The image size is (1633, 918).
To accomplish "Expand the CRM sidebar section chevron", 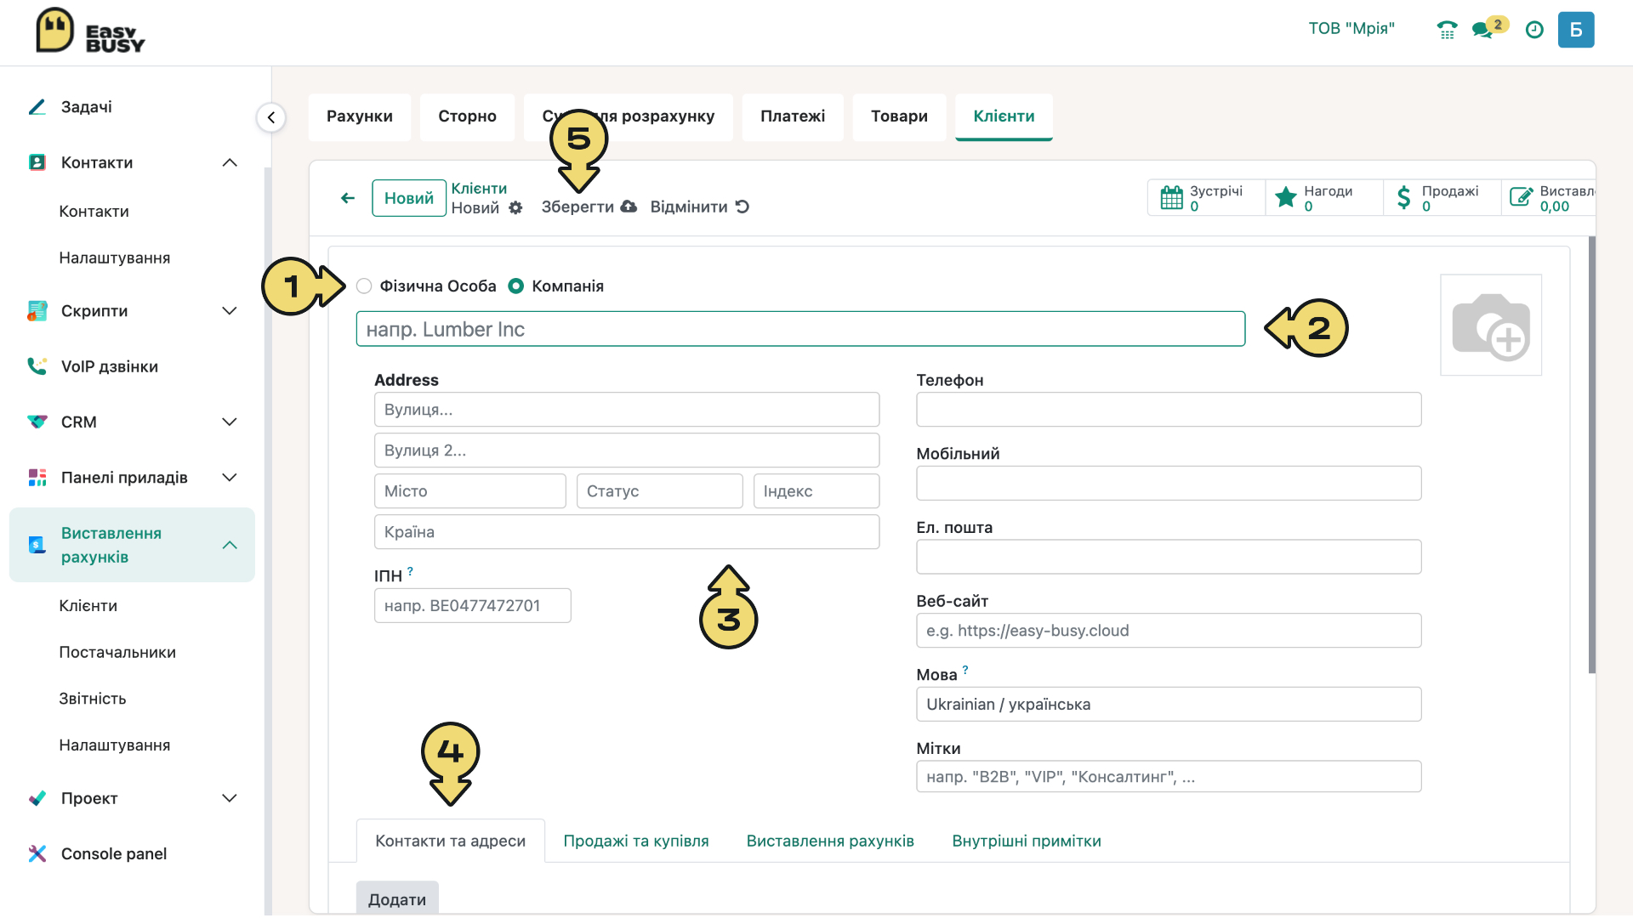I will tap(230, 422).
